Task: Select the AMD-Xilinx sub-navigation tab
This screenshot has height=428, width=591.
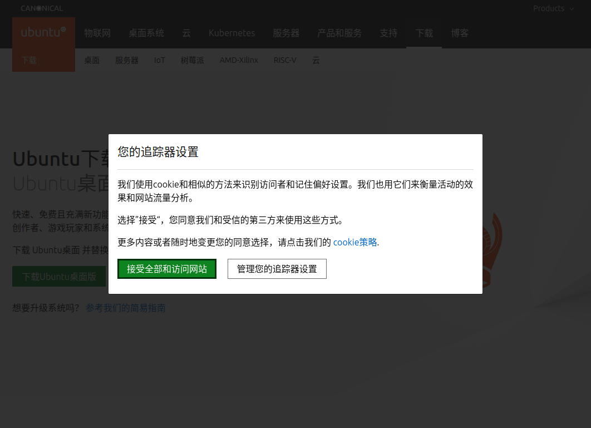Action: [x=239, y=60]
